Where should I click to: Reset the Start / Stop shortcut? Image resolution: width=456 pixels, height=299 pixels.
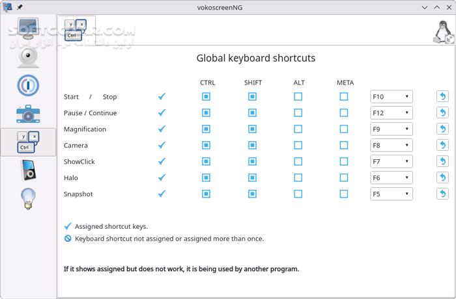tap(442, 96)
